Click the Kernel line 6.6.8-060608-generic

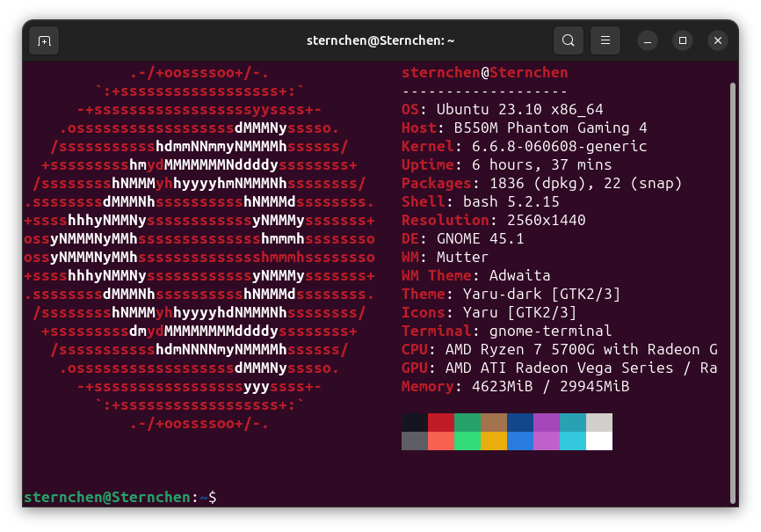(x=524, y=146)
